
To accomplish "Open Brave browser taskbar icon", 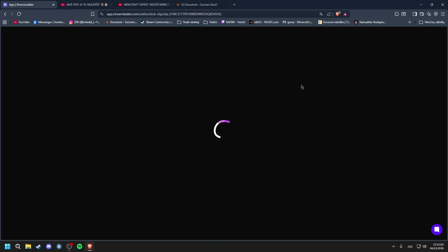I will point(90,246).
